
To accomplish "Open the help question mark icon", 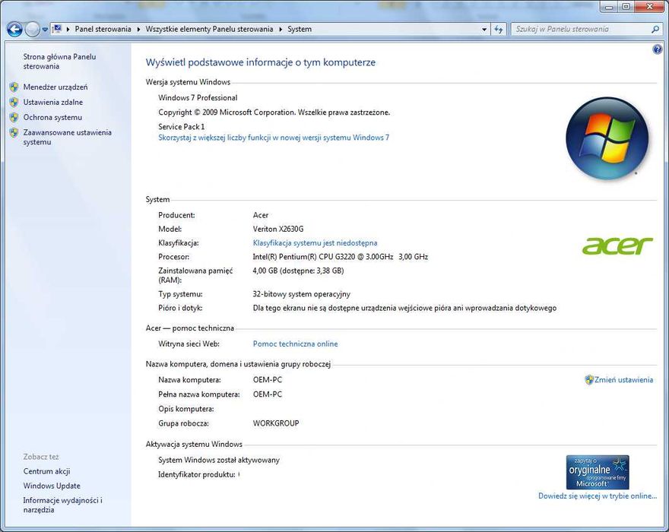I will [657, 49].
